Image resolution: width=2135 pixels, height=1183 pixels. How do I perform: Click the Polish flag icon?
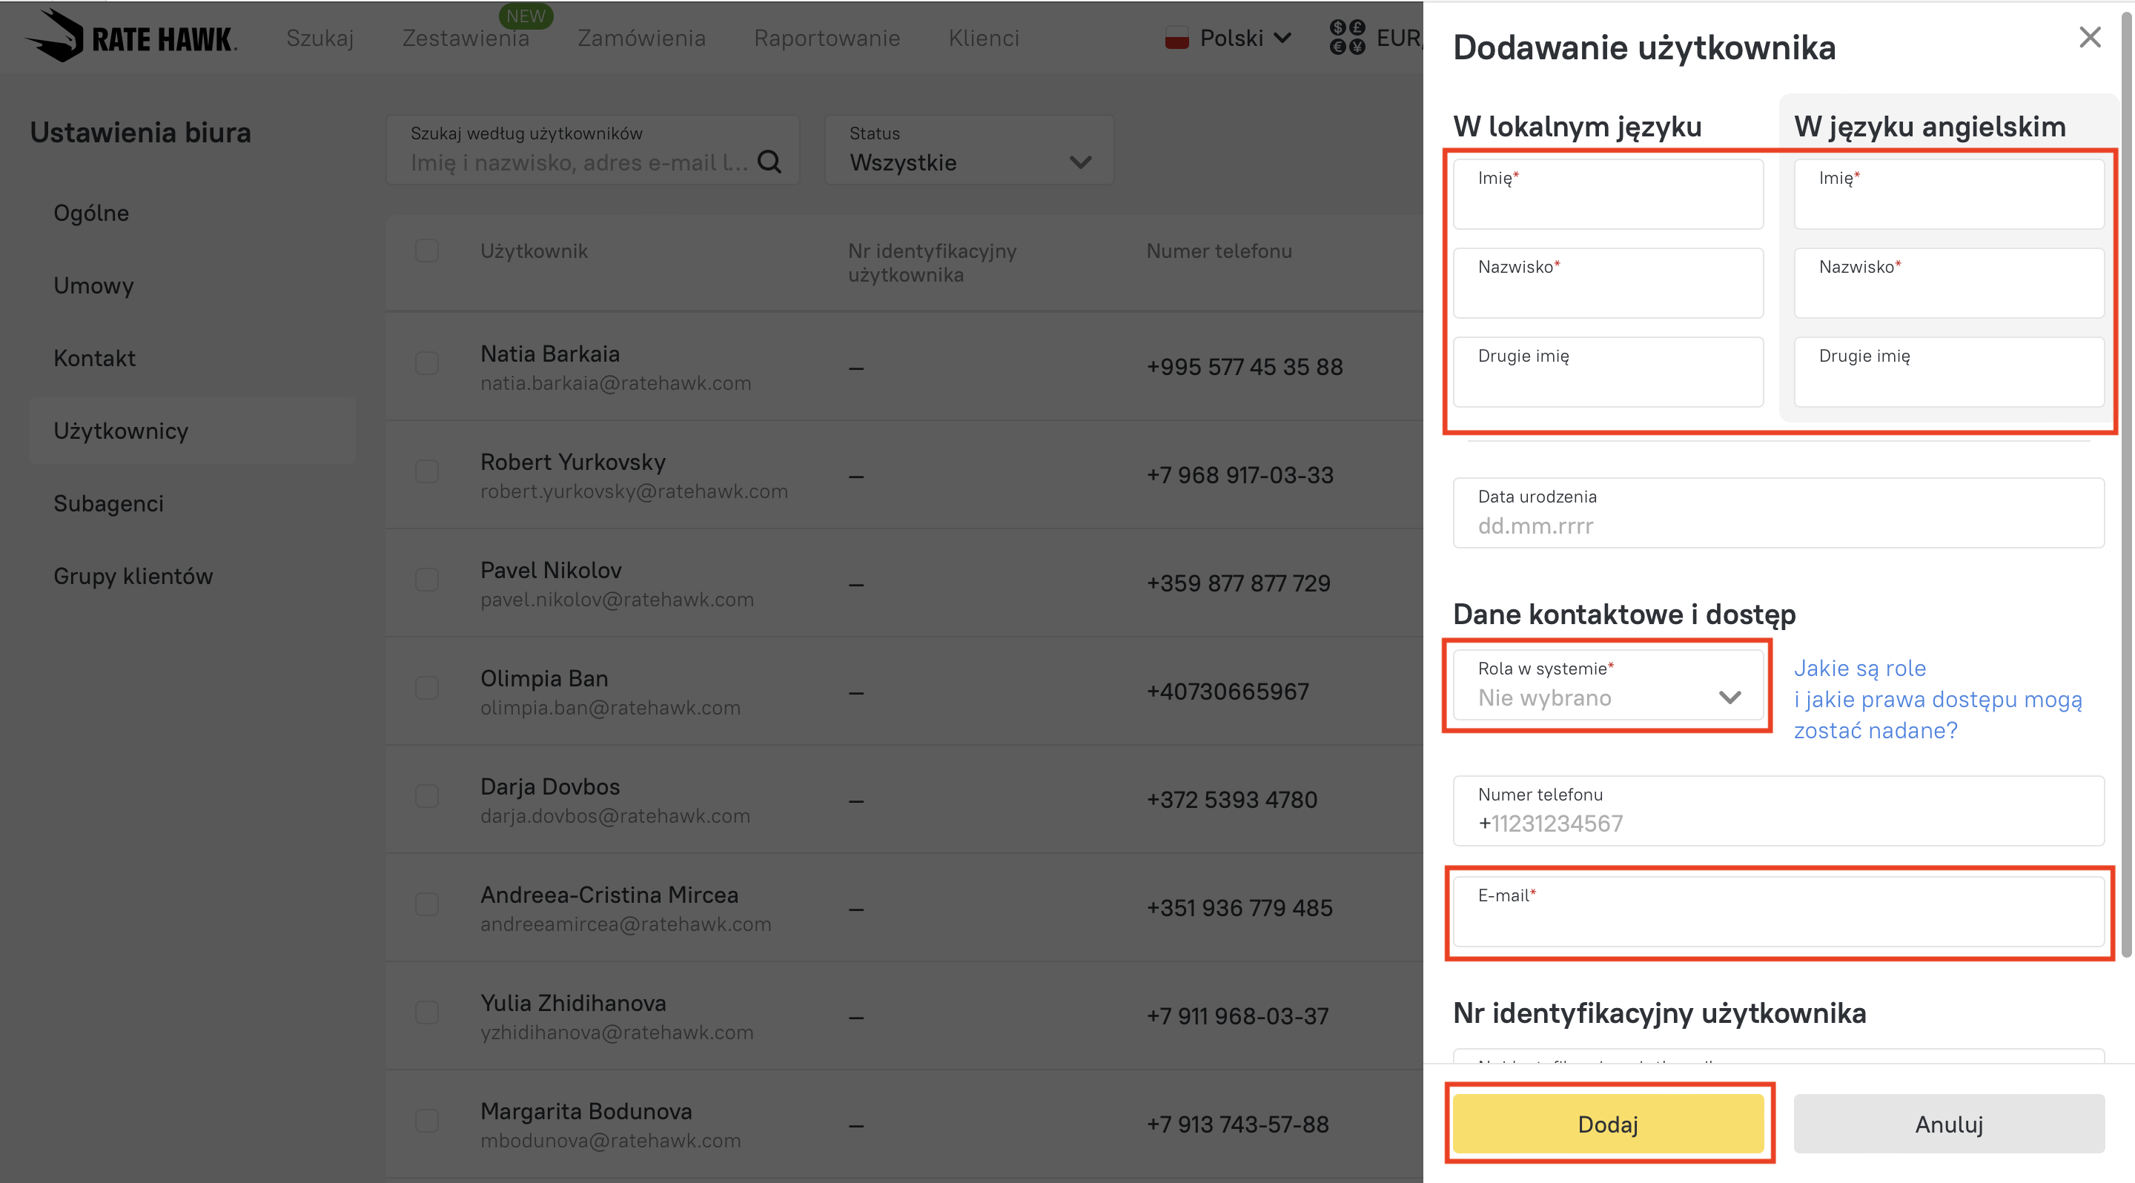pos(1176,38)
